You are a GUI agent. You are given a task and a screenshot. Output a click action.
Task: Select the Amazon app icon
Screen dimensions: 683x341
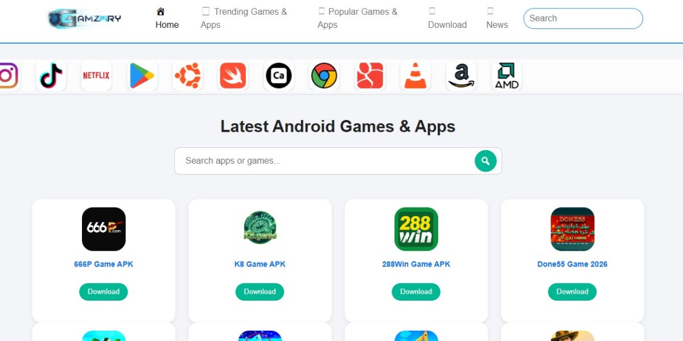461,76
